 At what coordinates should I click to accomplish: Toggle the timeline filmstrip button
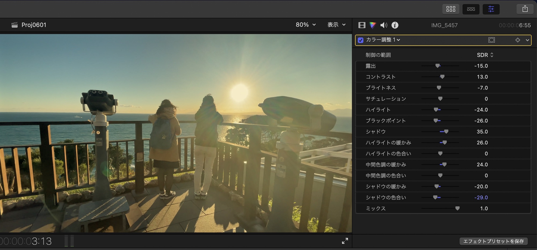(471, 9)
